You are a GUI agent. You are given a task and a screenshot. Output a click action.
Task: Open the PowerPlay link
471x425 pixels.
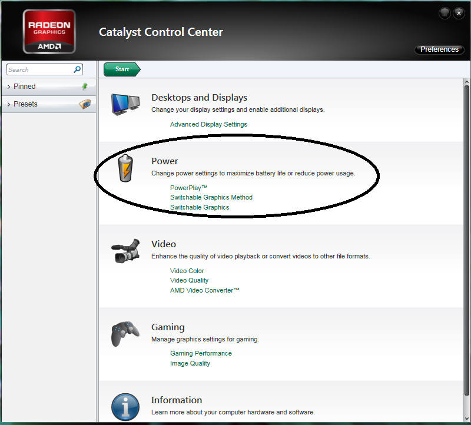(x=188, y=188)
